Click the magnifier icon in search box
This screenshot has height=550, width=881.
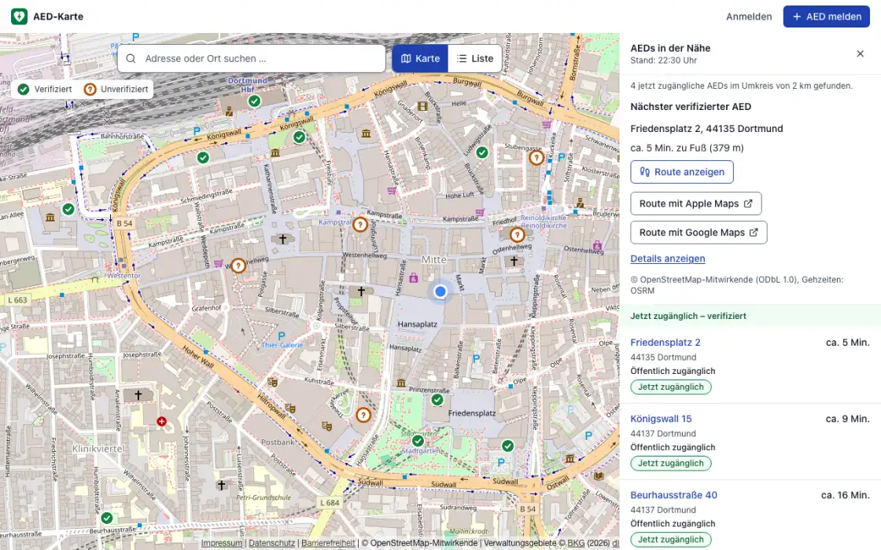coord(131,58)
